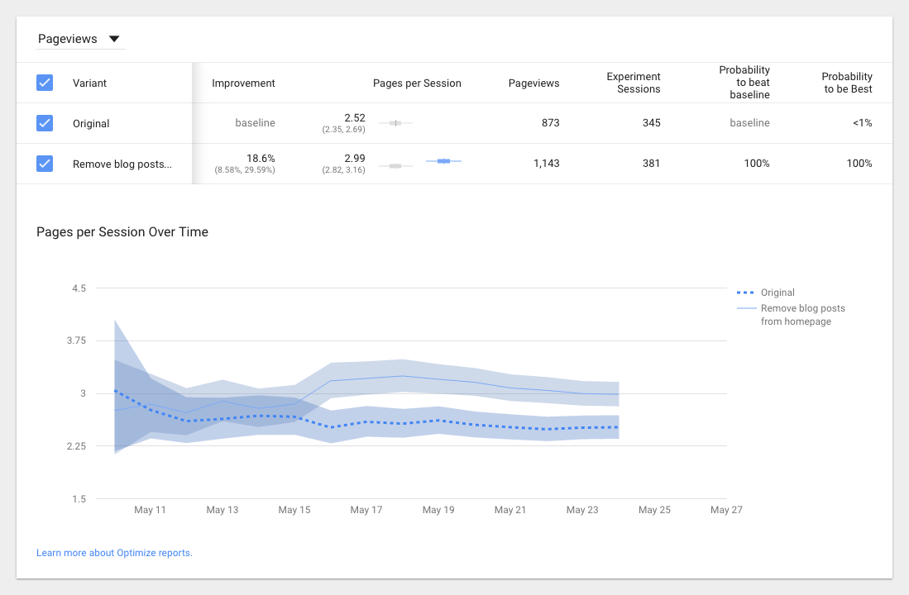
Task: Open the Pageviews objective dropdown
Action: coord(80,39)
